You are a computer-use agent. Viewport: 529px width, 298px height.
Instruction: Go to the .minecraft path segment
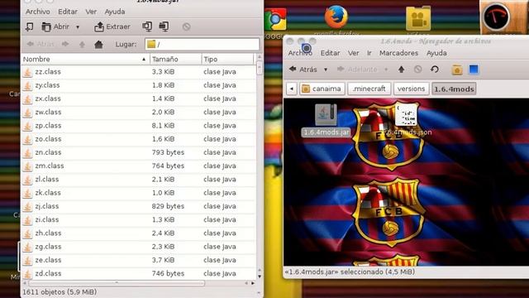pos(369,89)
